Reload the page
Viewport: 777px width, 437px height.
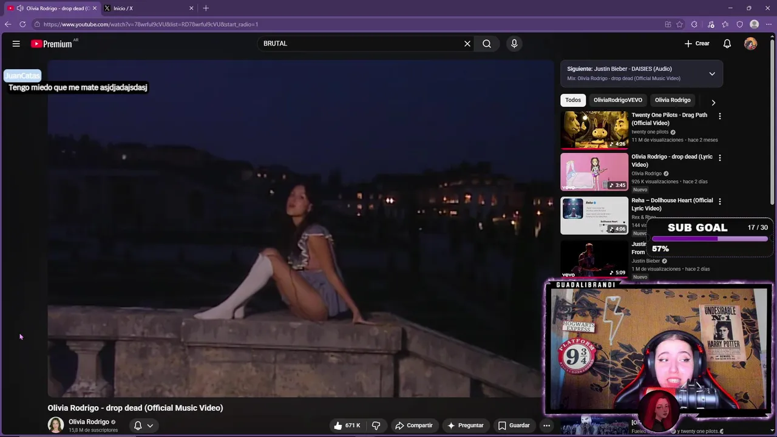(x=22, y=24)
